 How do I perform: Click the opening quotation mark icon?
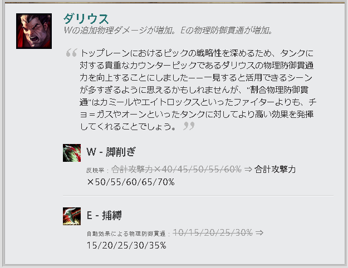click(x=71, y=52)
